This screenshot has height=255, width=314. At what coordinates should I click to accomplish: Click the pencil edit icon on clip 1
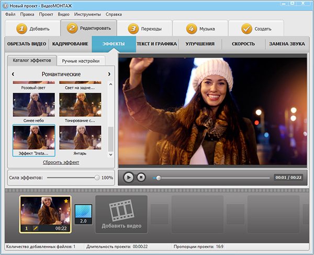[x=36, y=228]
